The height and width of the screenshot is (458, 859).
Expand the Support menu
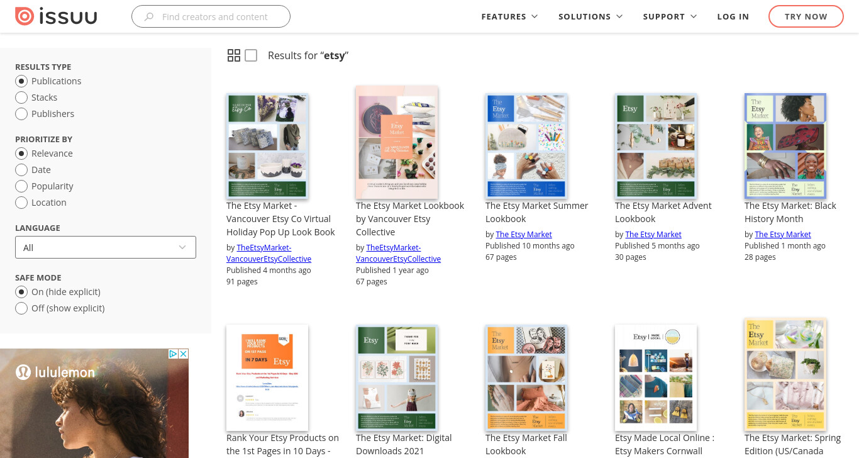pyautogui.click(x=670, y=17)
